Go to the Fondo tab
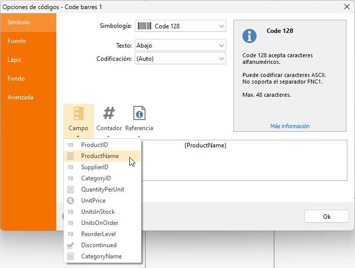 (16, 79)
